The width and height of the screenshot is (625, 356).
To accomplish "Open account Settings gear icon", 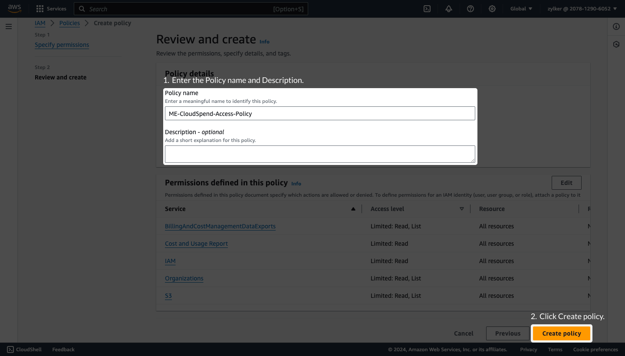I will [492, 9].
